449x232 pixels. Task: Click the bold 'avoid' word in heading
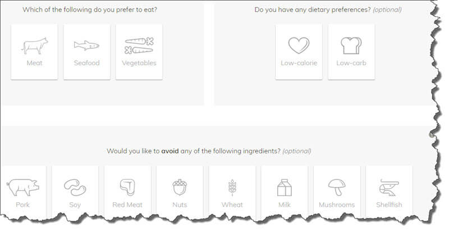(170, 151)
